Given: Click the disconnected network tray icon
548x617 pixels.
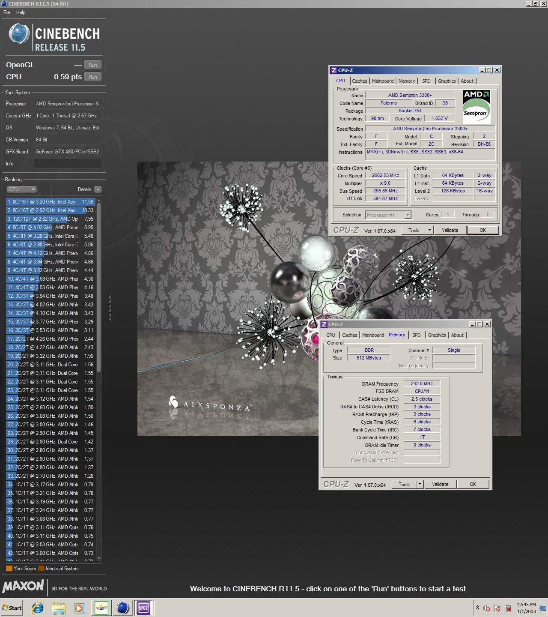Looking at the screenshot, I should 507,608.
